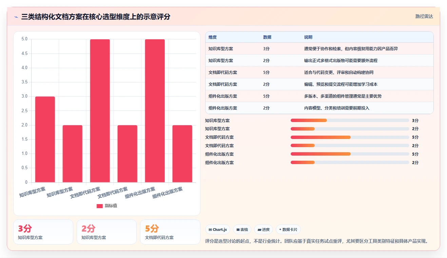The width and height of the screenshot is (447, 258).
Task: Open the Chart.js chip
Action: pos(217,230)
